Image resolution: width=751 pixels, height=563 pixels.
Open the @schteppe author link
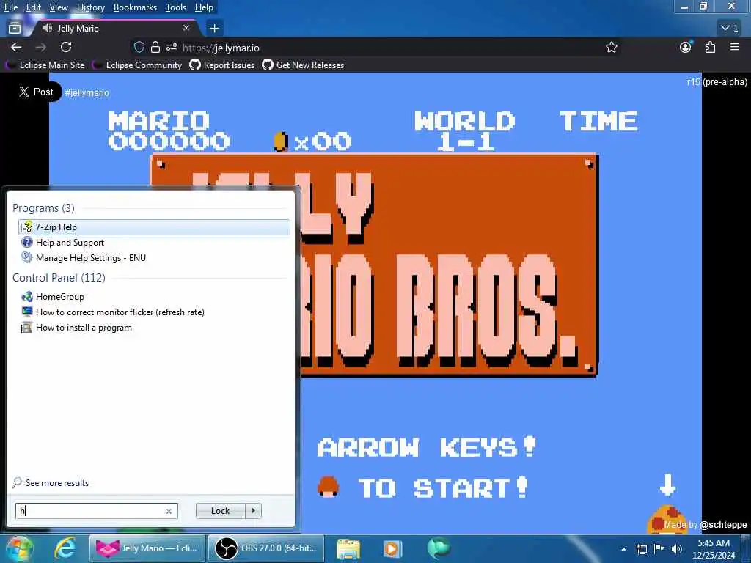click(x=723, y=525)
